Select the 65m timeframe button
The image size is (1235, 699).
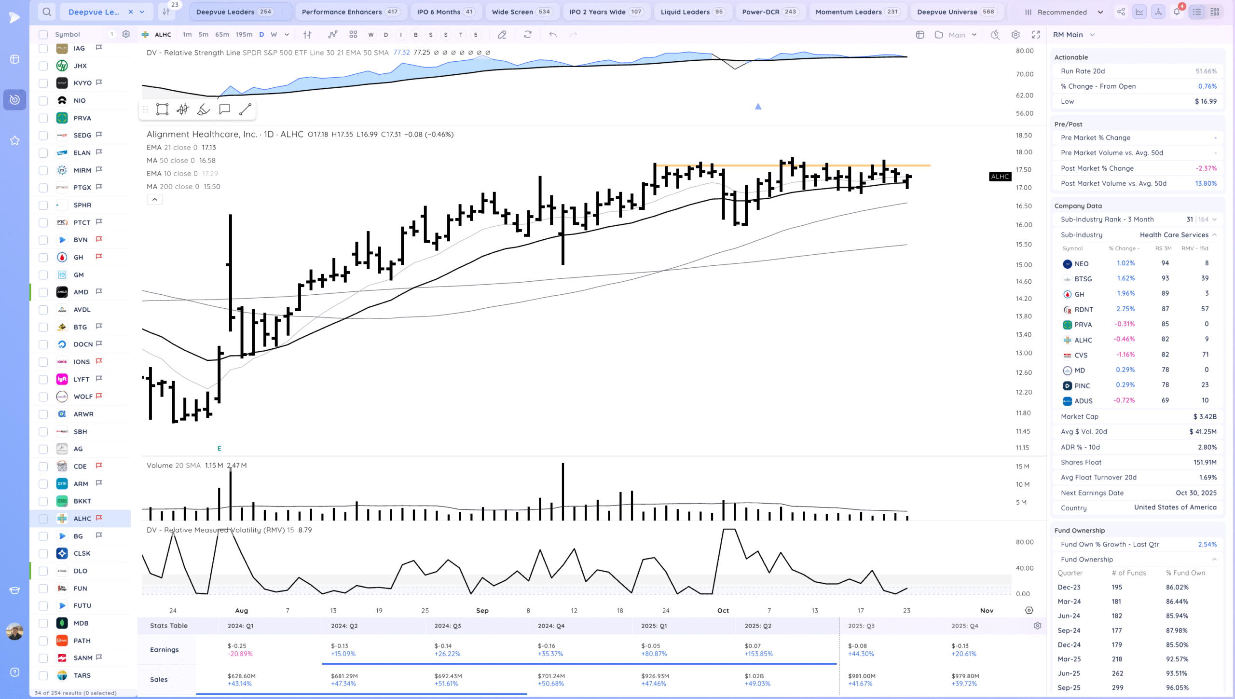(x=222, y=35)
